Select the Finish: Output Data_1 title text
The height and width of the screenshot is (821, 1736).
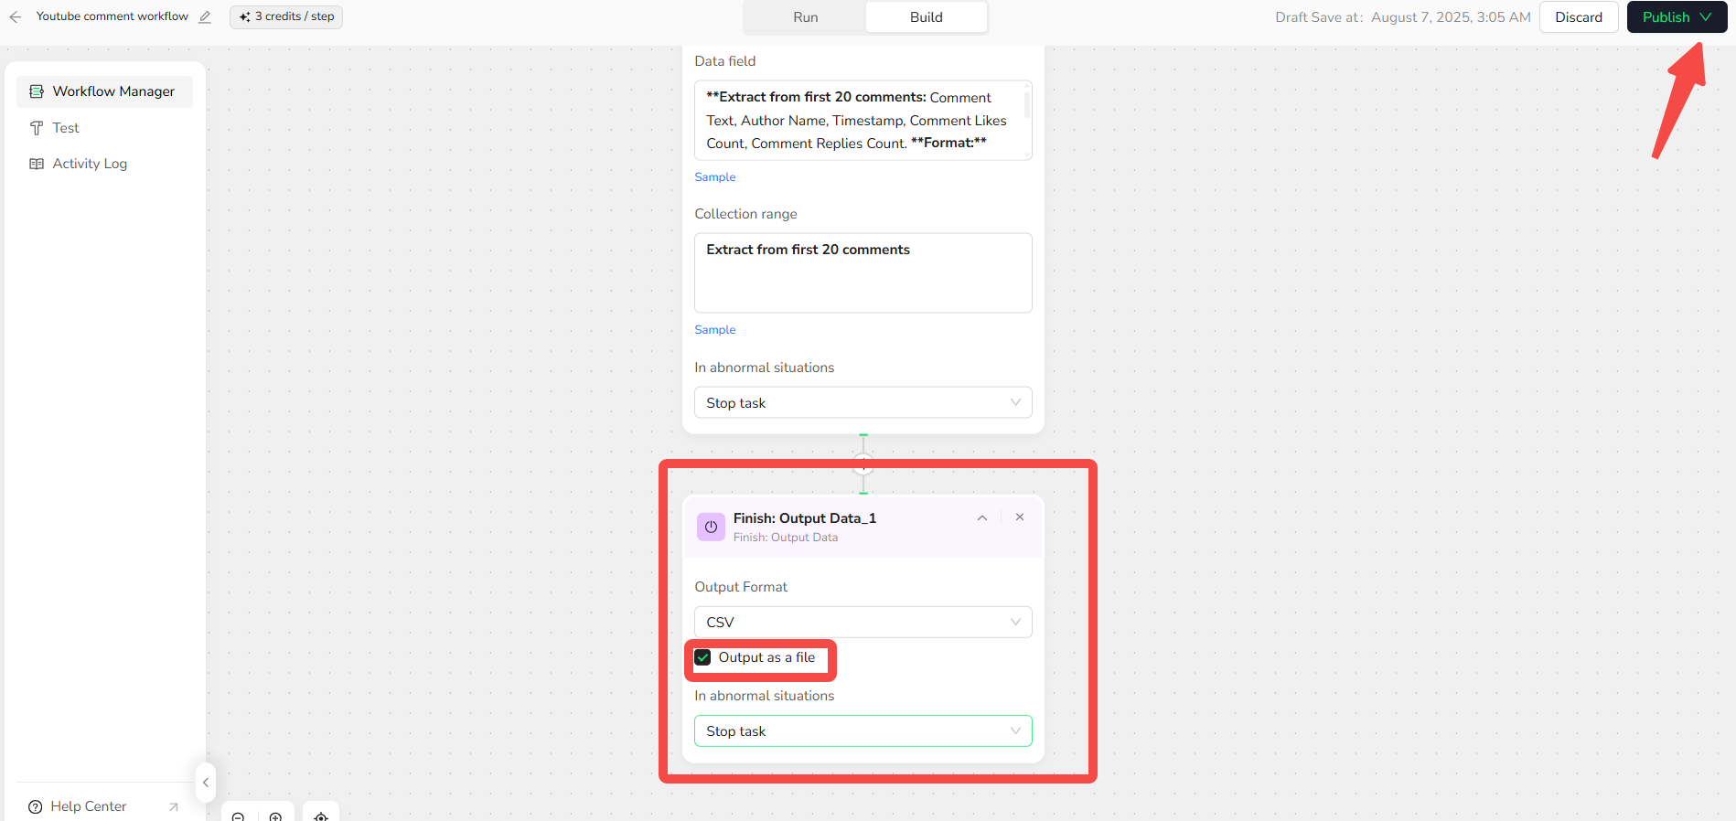pyautogui.click(x=804, y=518)
